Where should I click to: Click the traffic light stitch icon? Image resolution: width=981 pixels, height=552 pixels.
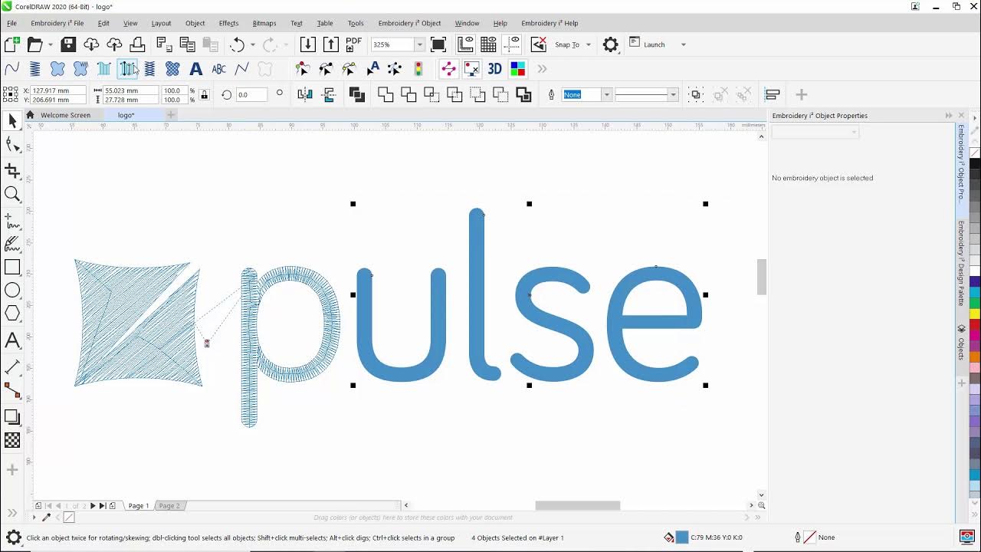(x=418, y=69)
